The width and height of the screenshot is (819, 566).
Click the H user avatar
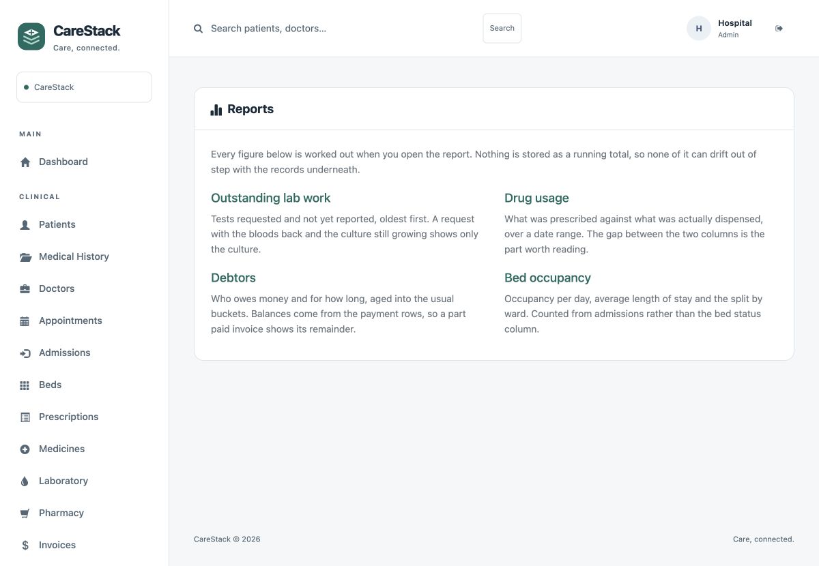click(699, 29)
